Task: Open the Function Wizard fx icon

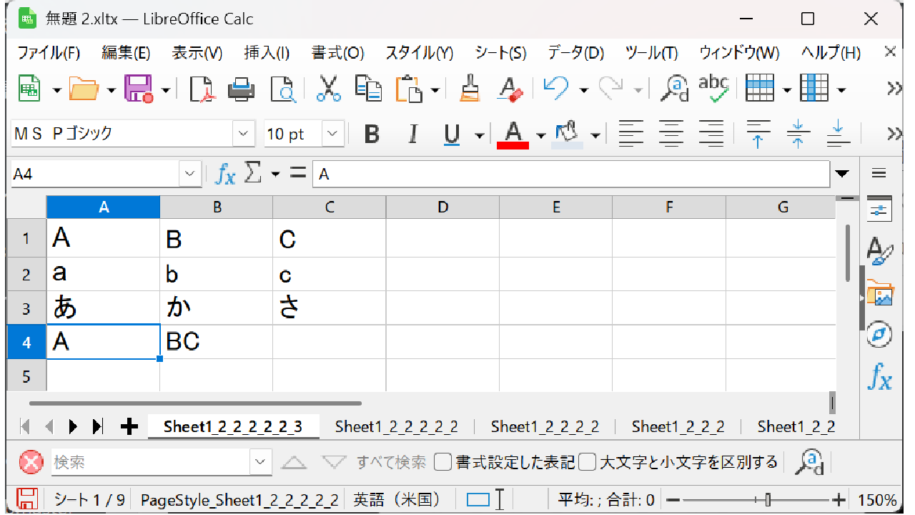Action: [225, 174]
